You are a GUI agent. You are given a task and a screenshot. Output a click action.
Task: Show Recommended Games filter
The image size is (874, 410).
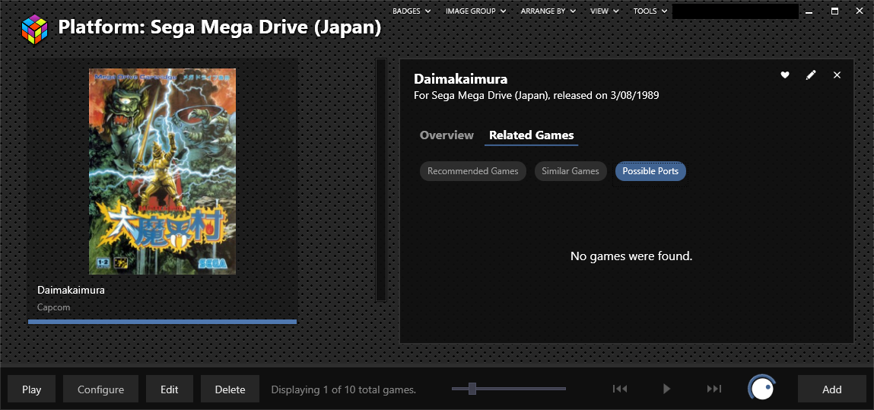click(x=472, y=171)
